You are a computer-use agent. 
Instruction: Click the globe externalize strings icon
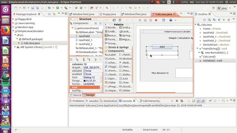(171, 20)
